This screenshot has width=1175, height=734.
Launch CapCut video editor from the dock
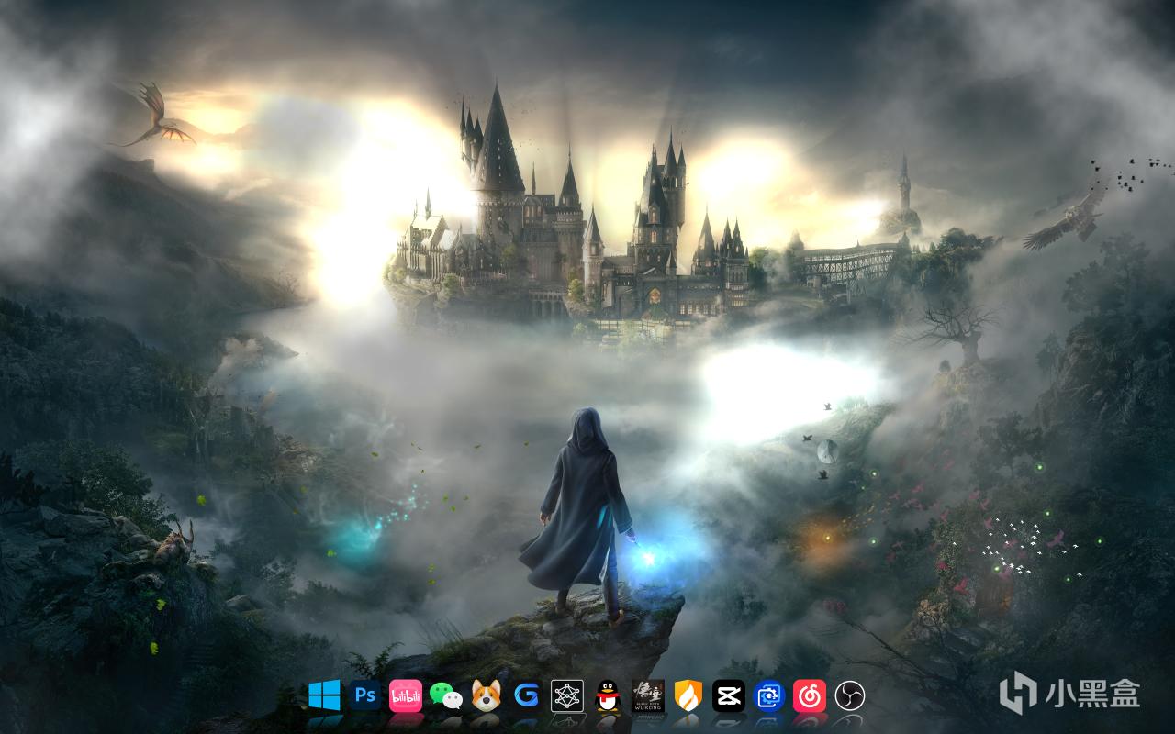(x=728, y=695)
